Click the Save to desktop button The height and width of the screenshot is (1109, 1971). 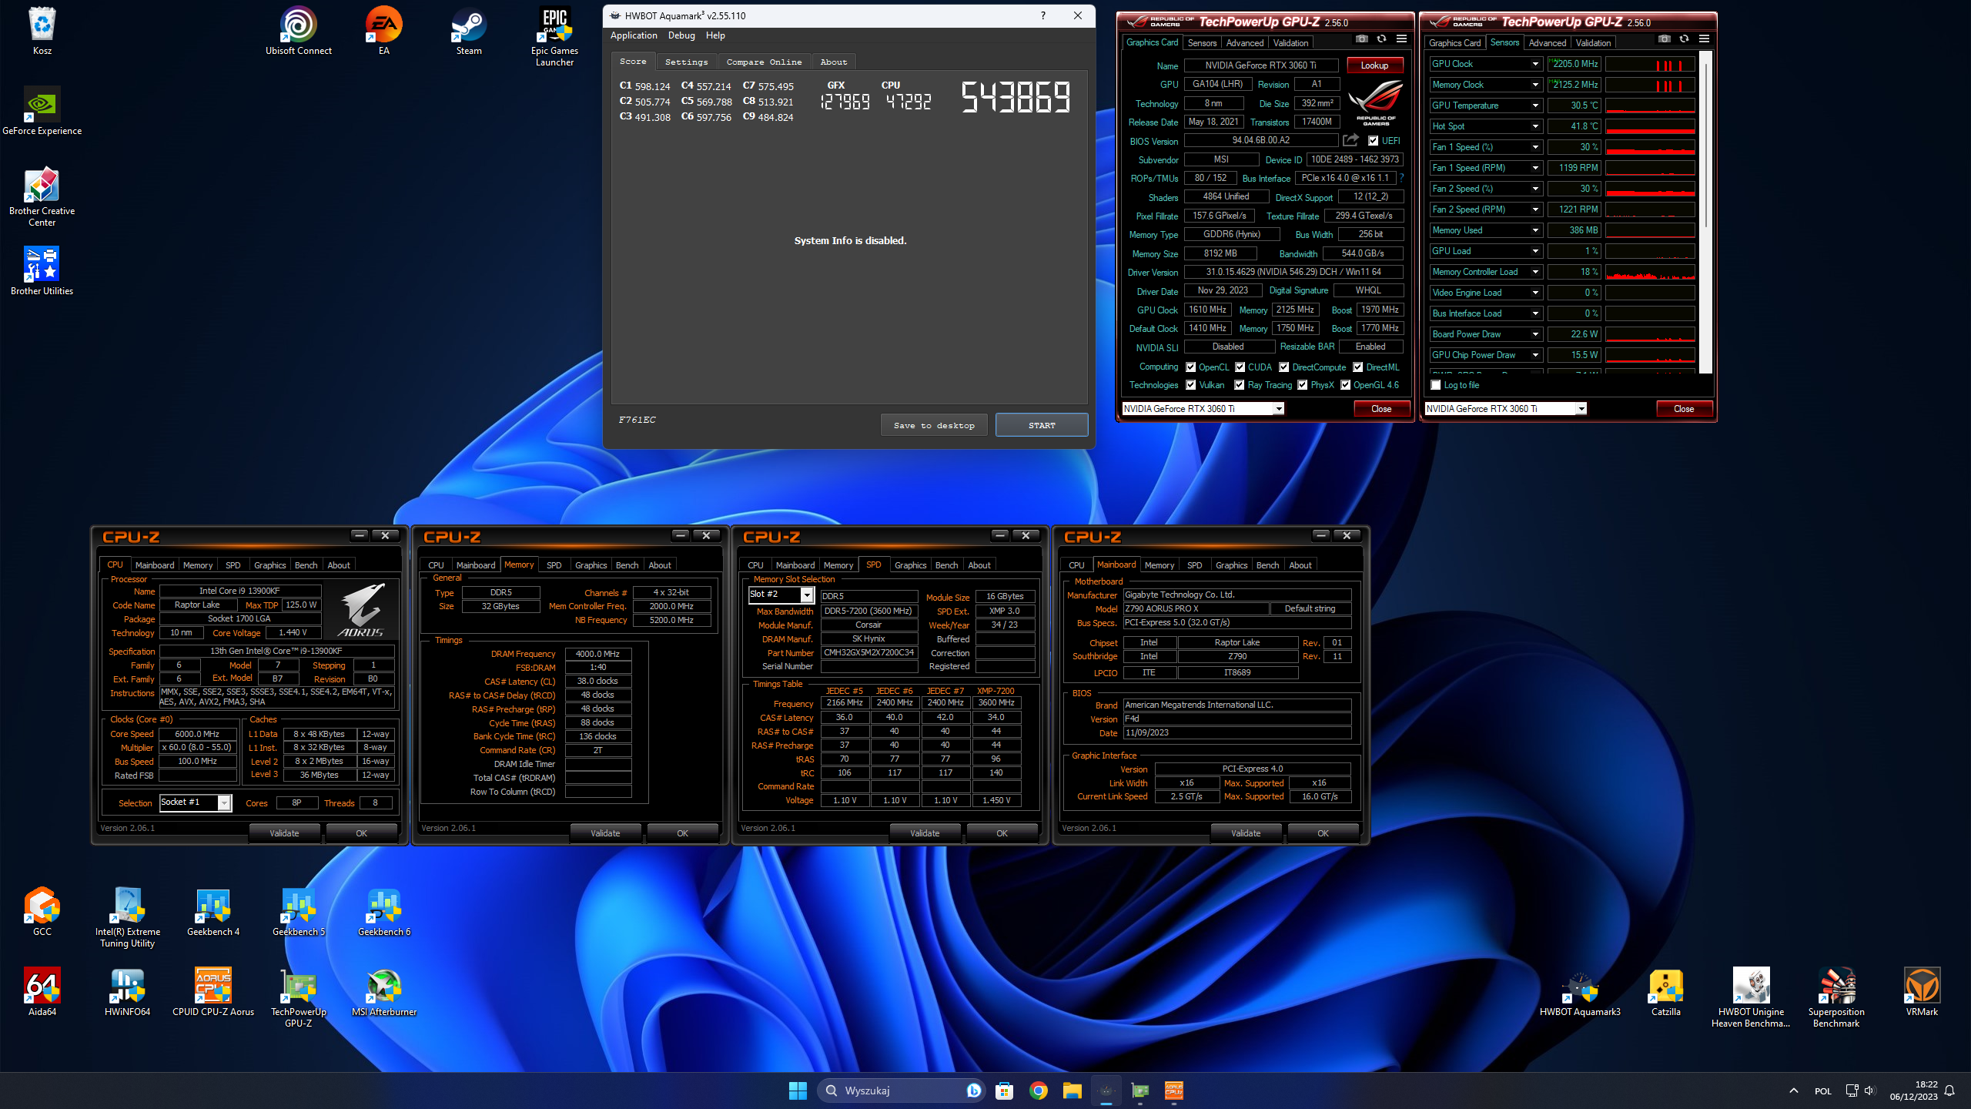934,425
